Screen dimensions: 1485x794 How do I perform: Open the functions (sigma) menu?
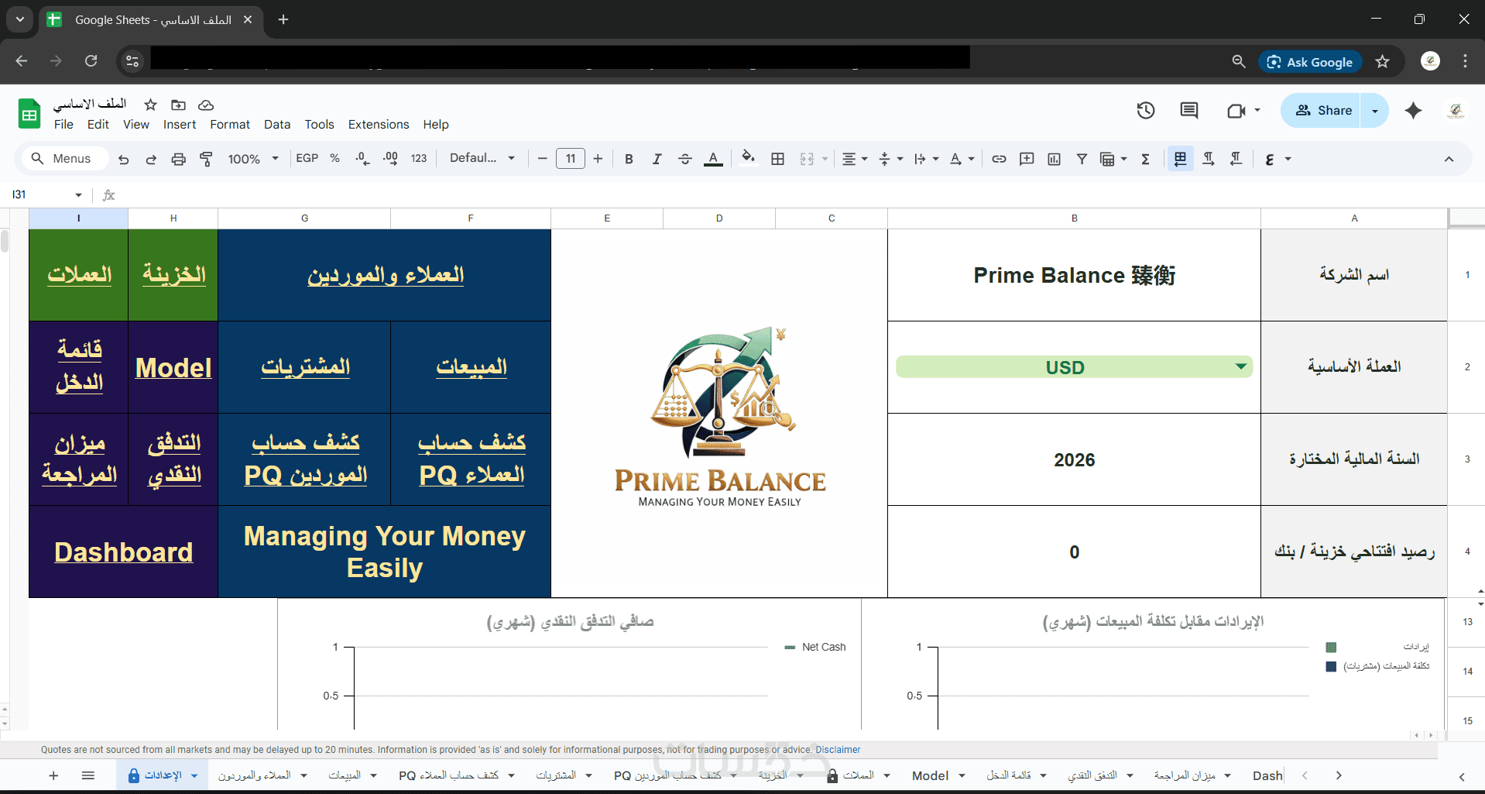pyautogui.click(x=1146, y=159)
